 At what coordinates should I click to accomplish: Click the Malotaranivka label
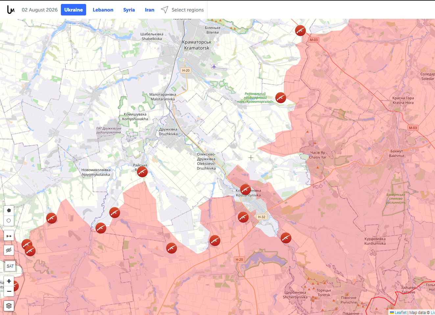163,97
